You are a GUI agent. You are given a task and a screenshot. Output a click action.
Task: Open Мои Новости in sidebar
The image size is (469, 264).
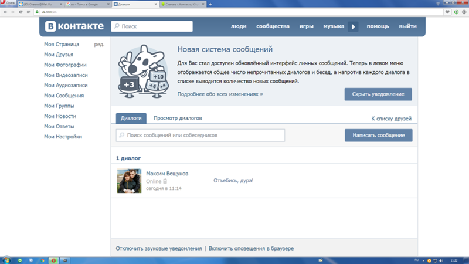click(x=60, y=116)
